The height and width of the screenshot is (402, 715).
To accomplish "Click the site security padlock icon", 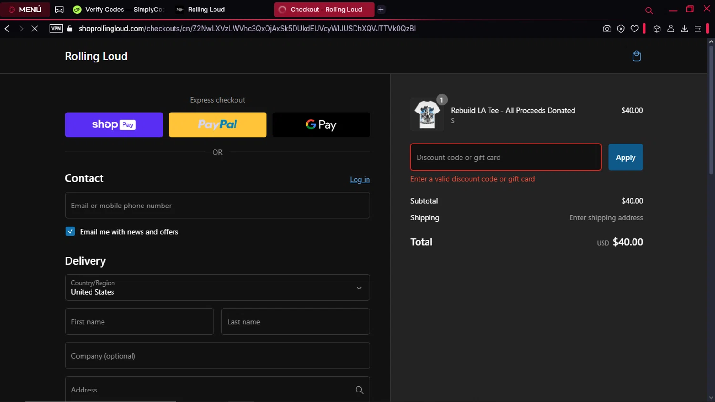I will click(70, 29).
